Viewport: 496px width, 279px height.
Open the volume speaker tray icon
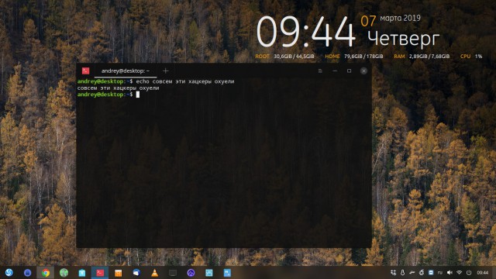[x=449, y=272]
